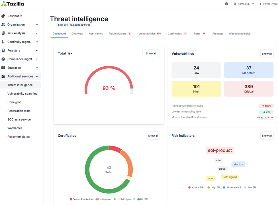Screen dimensions: 278x205
Task: Switch to the Vulnerabilities tab
Action: (x=150, y=34)
